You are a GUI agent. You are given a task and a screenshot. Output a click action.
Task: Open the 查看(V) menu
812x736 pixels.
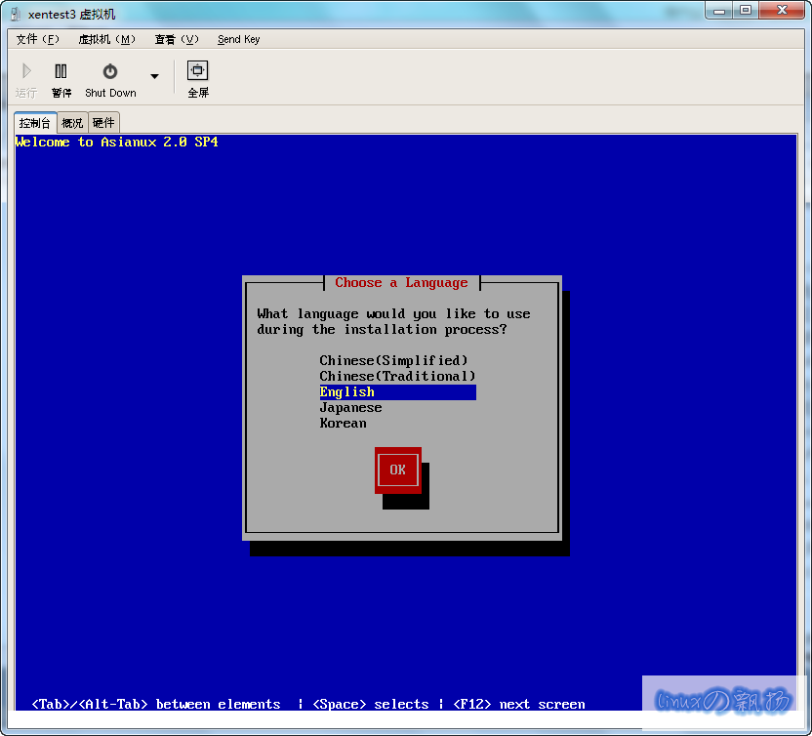pyautogui.click(x=176, y=39)
